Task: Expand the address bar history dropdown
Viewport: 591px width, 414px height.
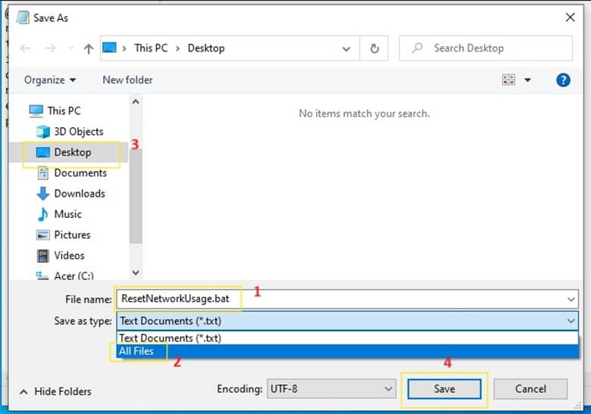Action: tap(346, 48)
